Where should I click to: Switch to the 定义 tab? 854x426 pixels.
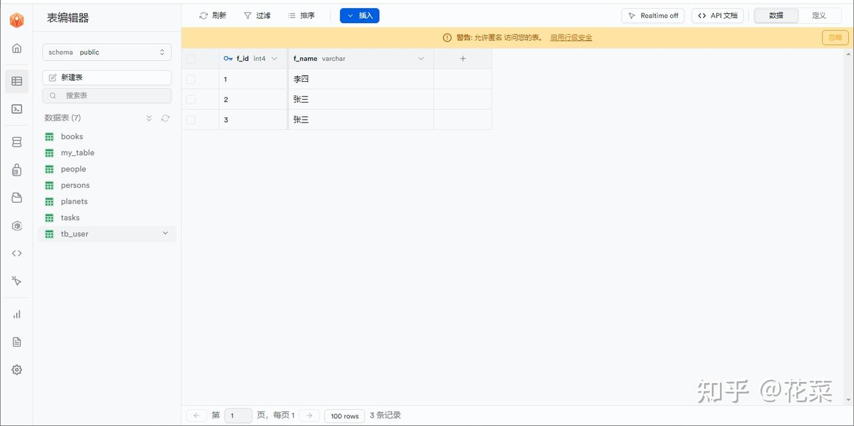coord(819,15)
